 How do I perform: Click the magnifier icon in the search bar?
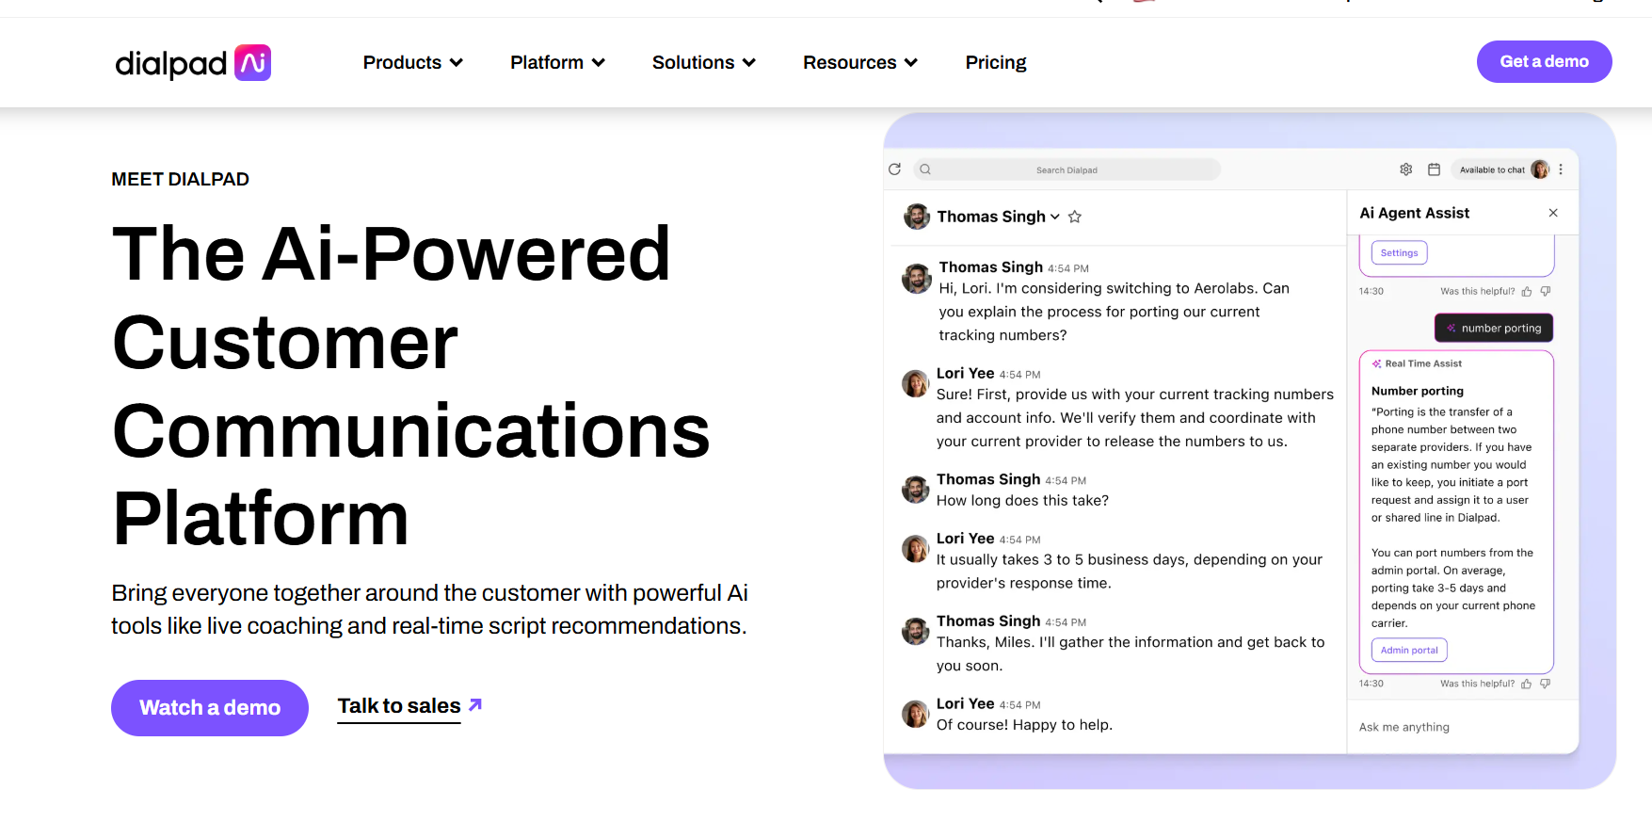925,169
